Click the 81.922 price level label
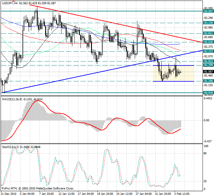The width and height of the screenshot is (214, 196). click(208, 61)
